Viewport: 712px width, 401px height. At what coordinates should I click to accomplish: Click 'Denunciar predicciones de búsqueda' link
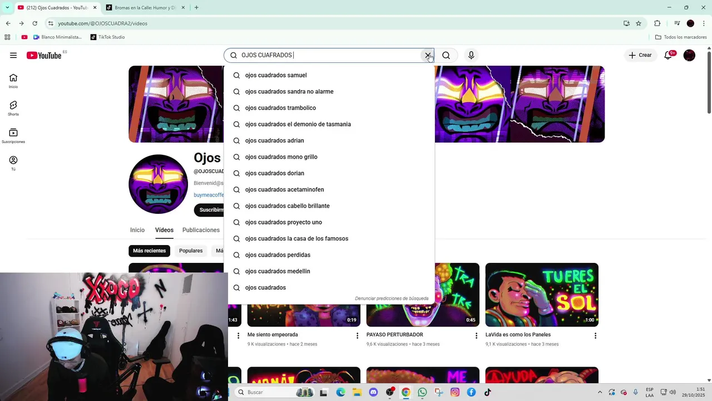[x=392, y=299]
